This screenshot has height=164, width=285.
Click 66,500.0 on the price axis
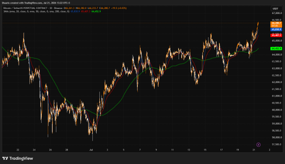(x=277, y=20)
